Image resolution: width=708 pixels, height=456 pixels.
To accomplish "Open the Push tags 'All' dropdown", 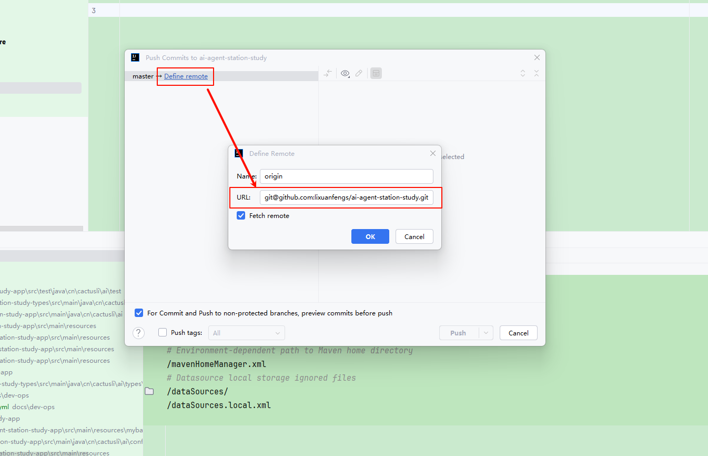I will click(x=247, y=333).
